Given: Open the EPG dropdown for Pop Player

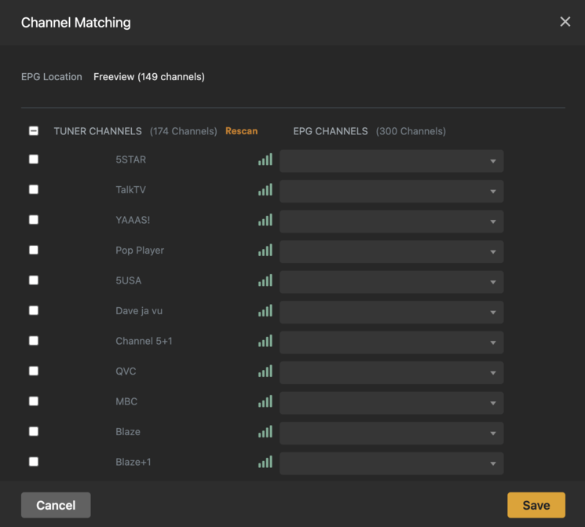Looking at the screenshot, I should point(391,251).
